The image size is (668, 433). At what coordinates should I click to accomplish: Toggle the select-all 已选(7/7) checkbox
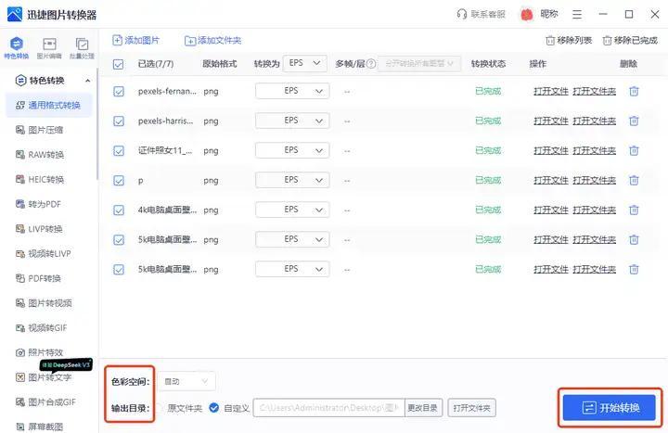[x=118, y=64]
